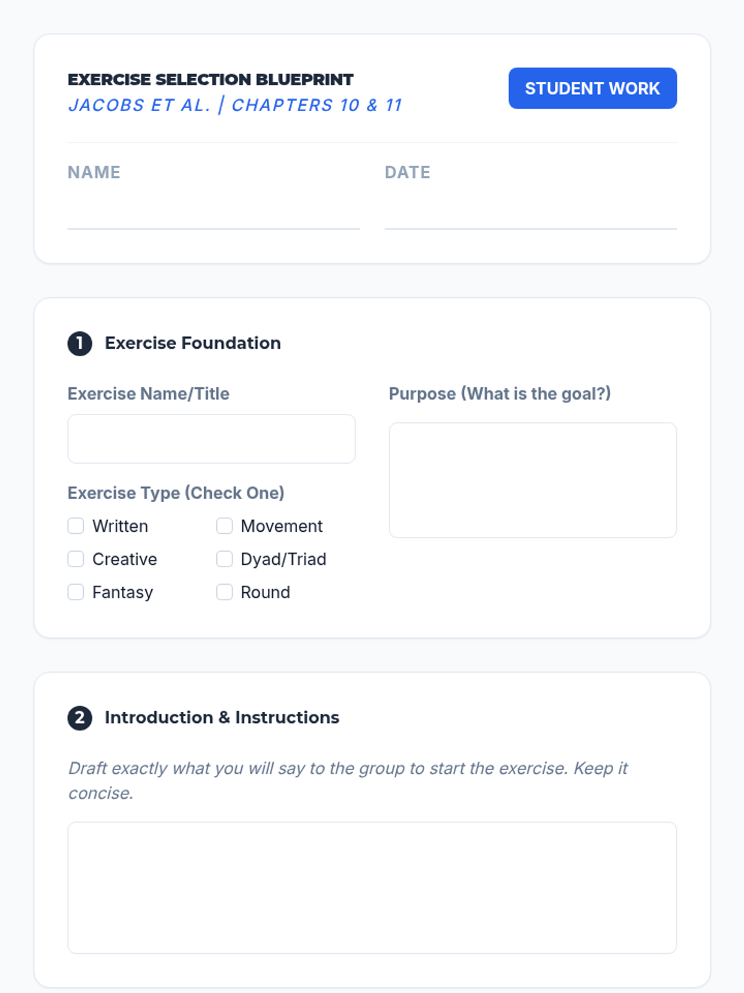Check the Movement exercise type
744x993 pixels.
point(224,526)
